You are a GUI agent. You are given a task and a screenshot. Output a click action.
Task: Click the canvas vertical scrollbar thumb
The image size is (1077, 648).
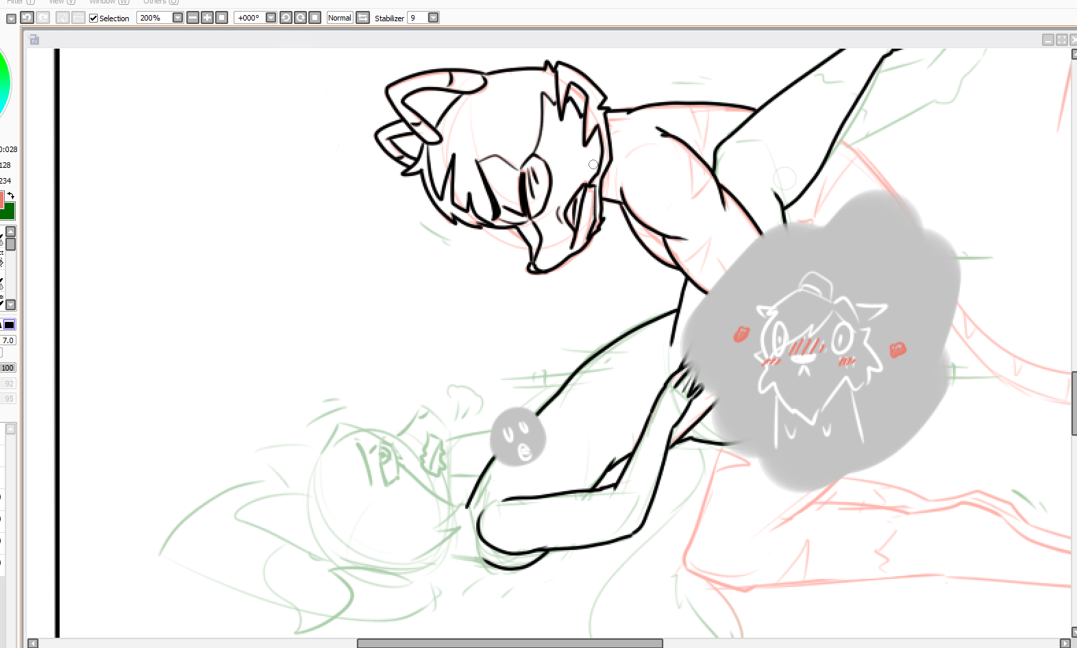click(x=1074, y=403)
